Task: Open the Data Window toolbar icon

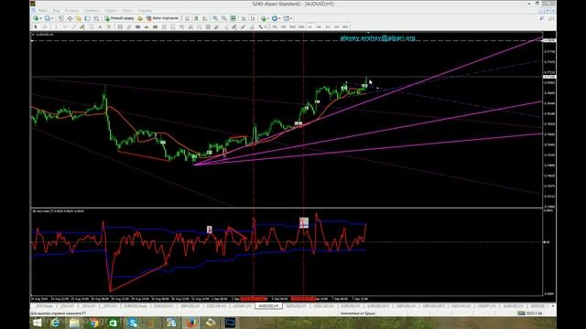Action: (70, 18)
